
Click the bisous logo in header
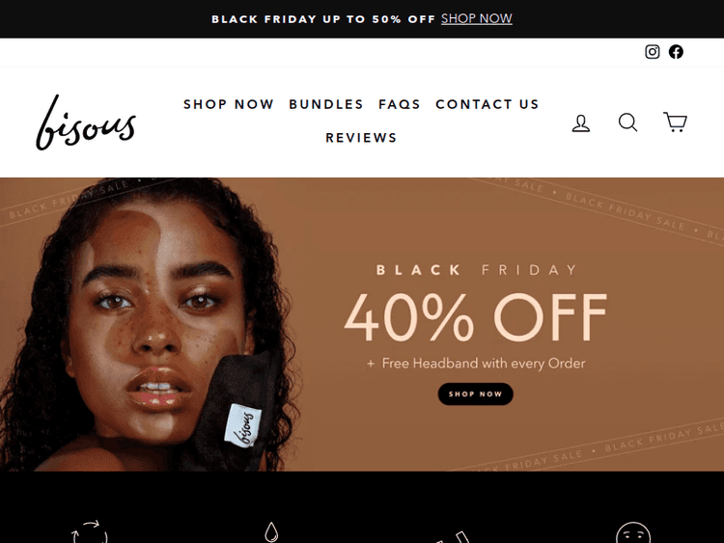point(86,122)
